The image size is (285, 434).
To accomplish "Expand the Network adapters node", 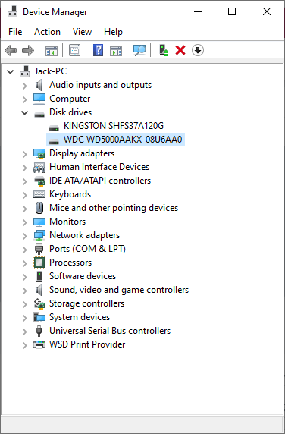I will coord(25,235).
